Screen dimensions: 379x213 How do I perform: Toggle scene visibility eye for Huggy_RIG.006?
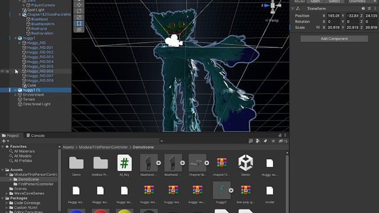pyautogui.click(x=2, y=71)
